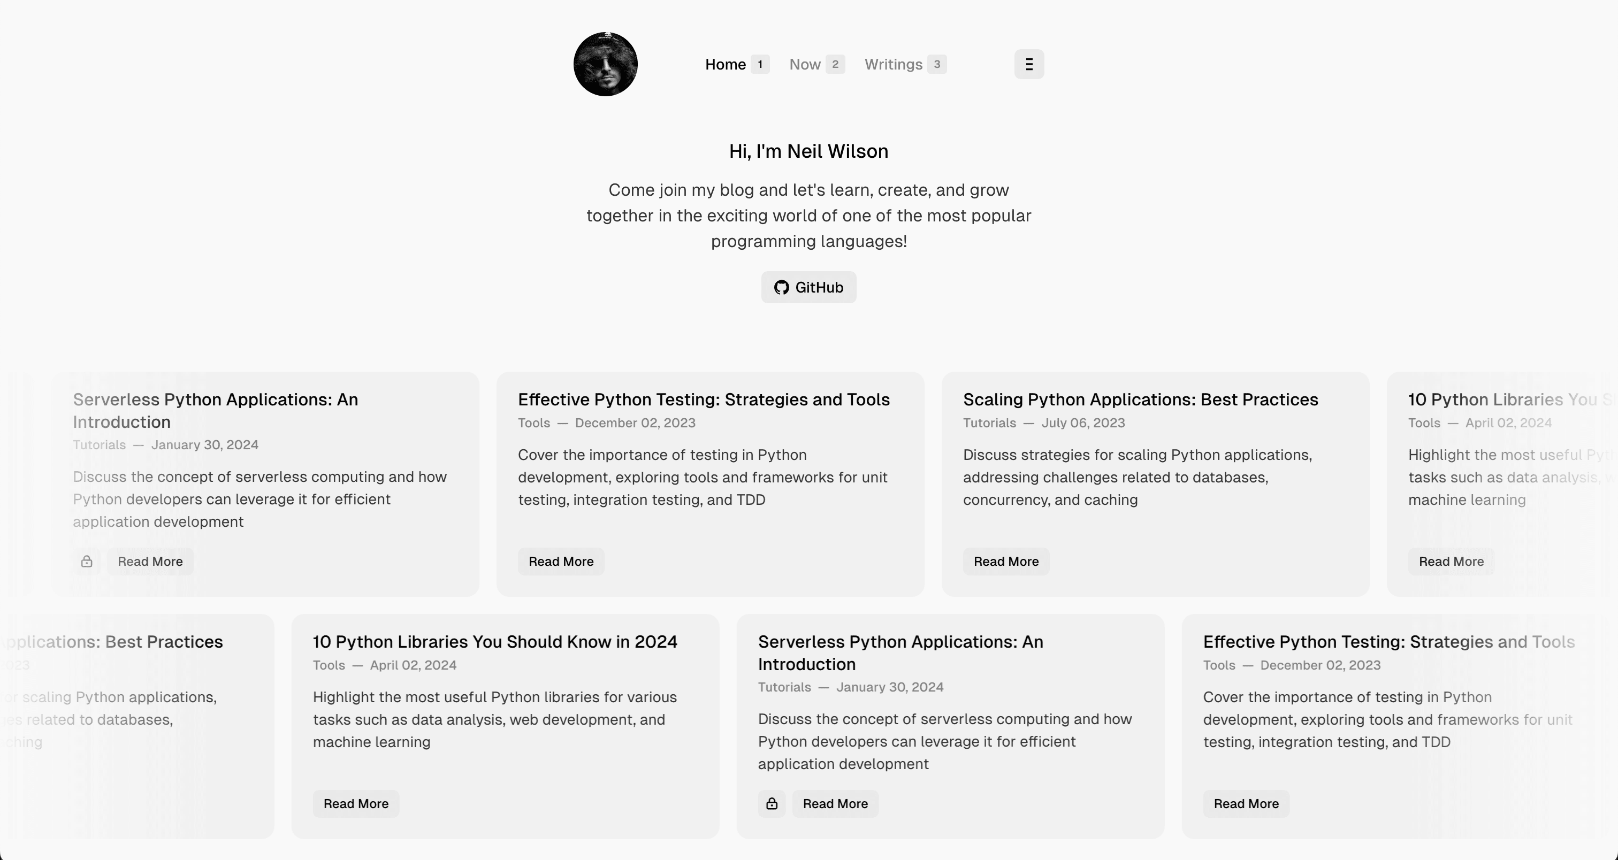This screenshot has width=1618, height=860.
Task: Open the GitHub profile button
Action: point(808,288)
